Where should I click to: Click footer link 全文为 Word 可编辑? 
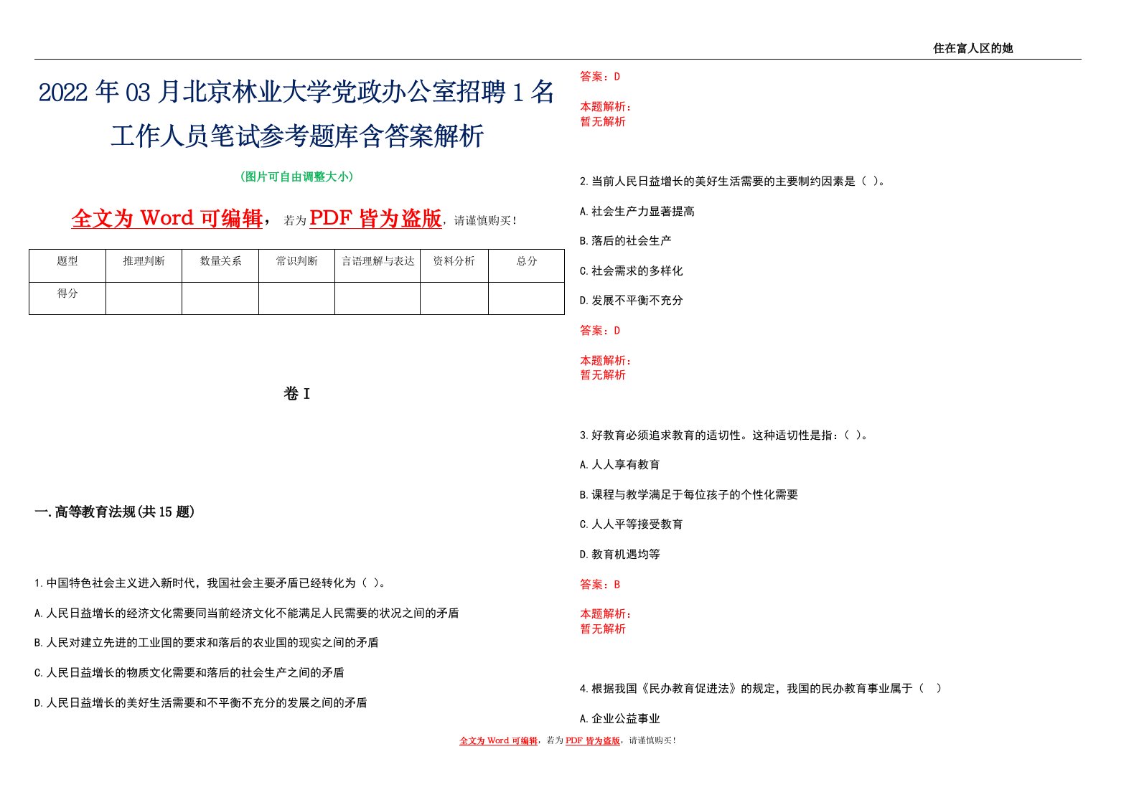499,741
